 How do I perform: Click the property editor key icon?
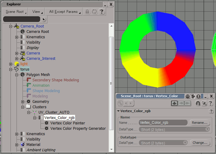tap(120, 103)
